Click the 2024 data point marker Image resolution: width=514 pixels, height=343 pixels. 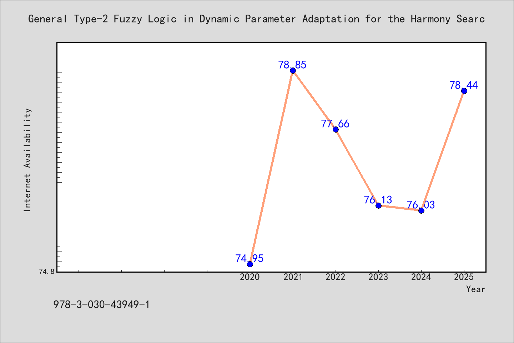421,210
